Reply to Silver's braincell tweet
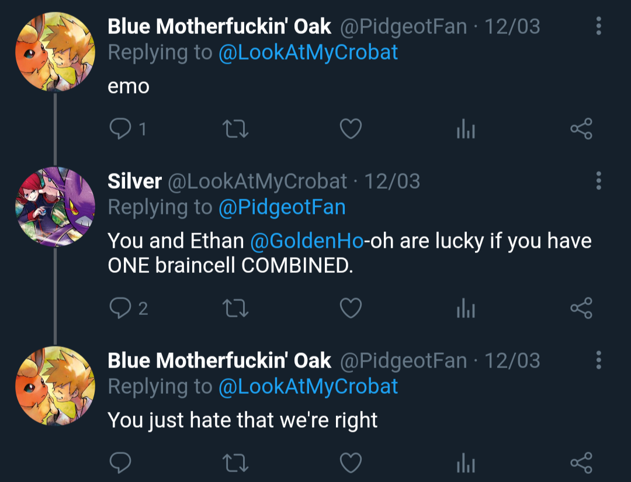 pyautogui.click(x=120, y=307)
